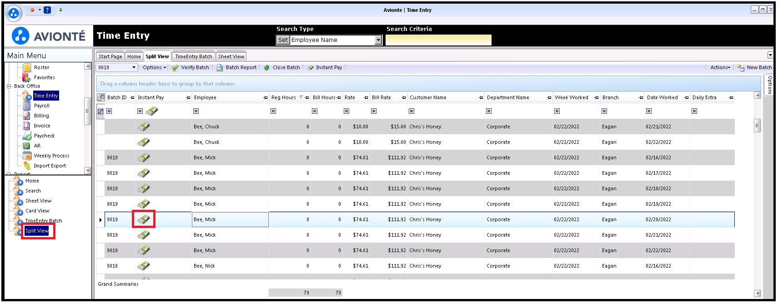
Task: Open the Employee Name search type dropdown
Action: point(378,40)
